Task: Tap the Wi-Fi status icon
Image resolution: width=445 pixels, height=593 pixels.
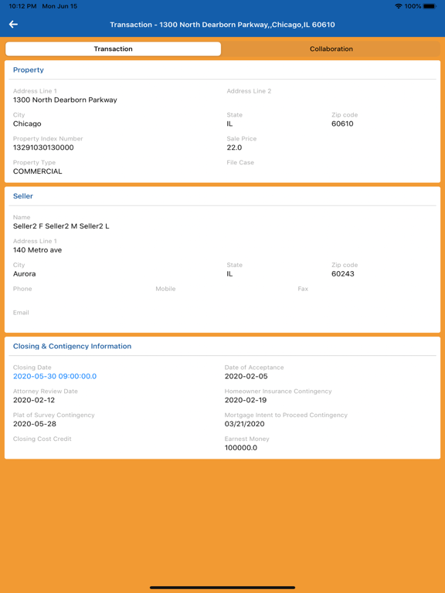Action: [x=398, y=6]
